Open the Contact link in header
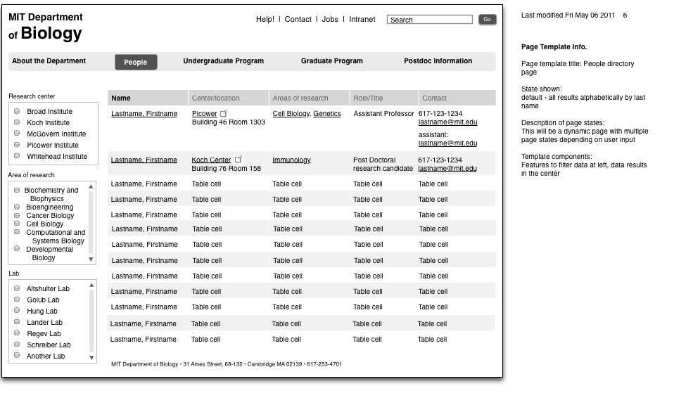The image size is (693, 405). tap(298, 20)
